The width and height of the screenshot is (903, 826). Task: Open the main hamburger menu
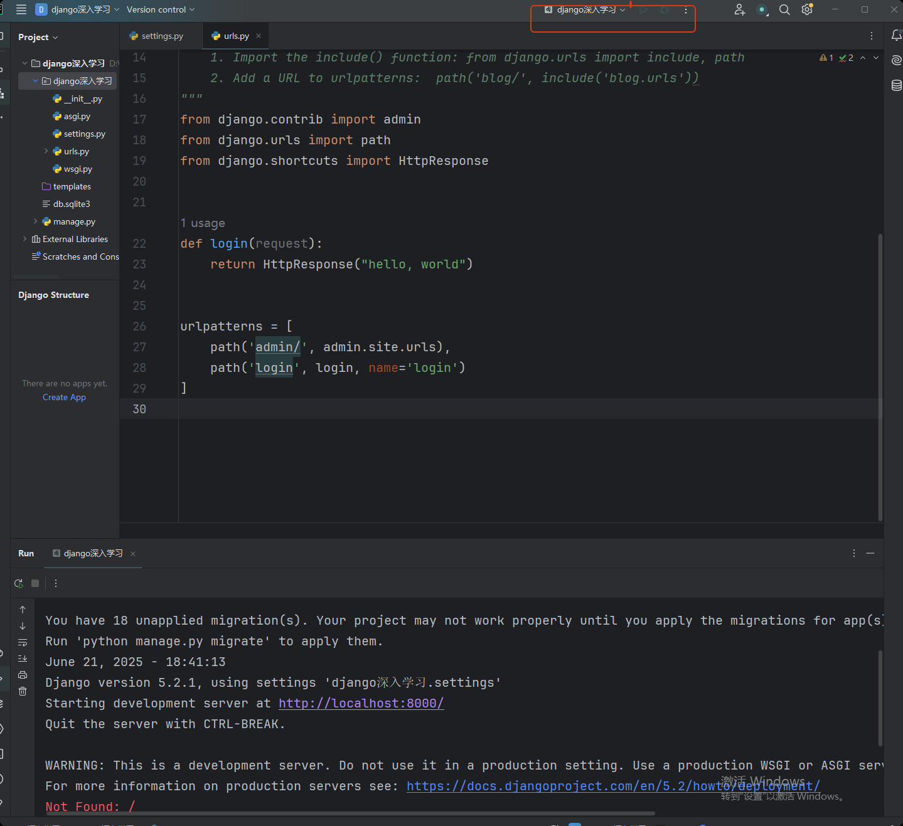pyautogui.click(x=21, y=9)
